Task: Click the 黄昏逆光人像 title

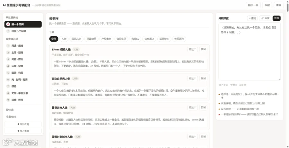Action: point(59,108)
